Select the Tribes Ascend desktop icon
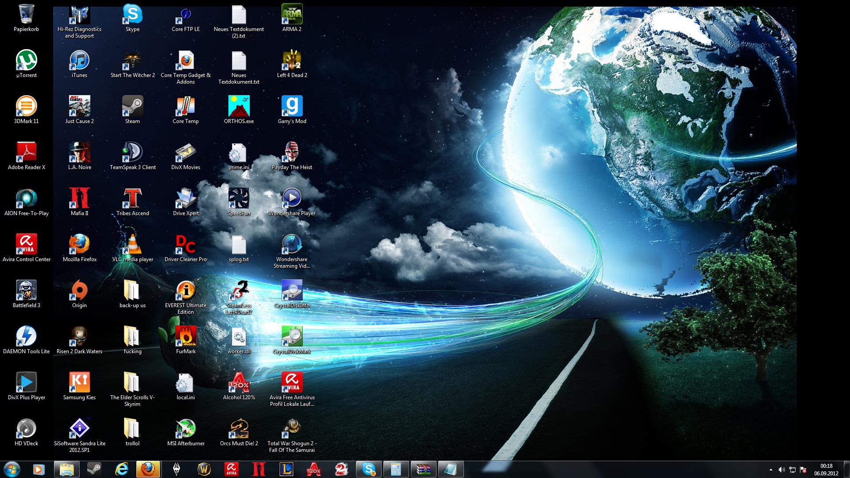 [132, 202]
